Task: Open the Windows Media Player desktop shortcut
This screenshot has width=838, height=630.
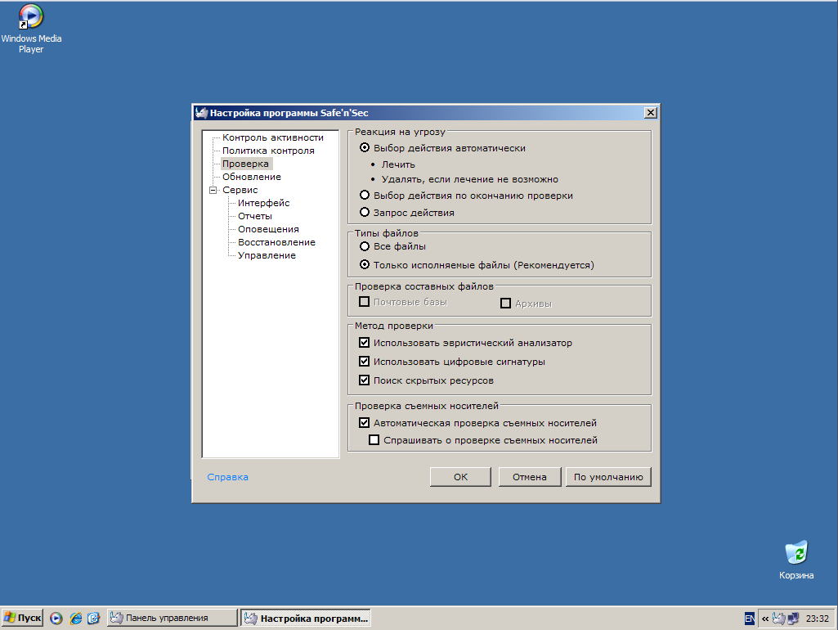Action: (31, 29)
